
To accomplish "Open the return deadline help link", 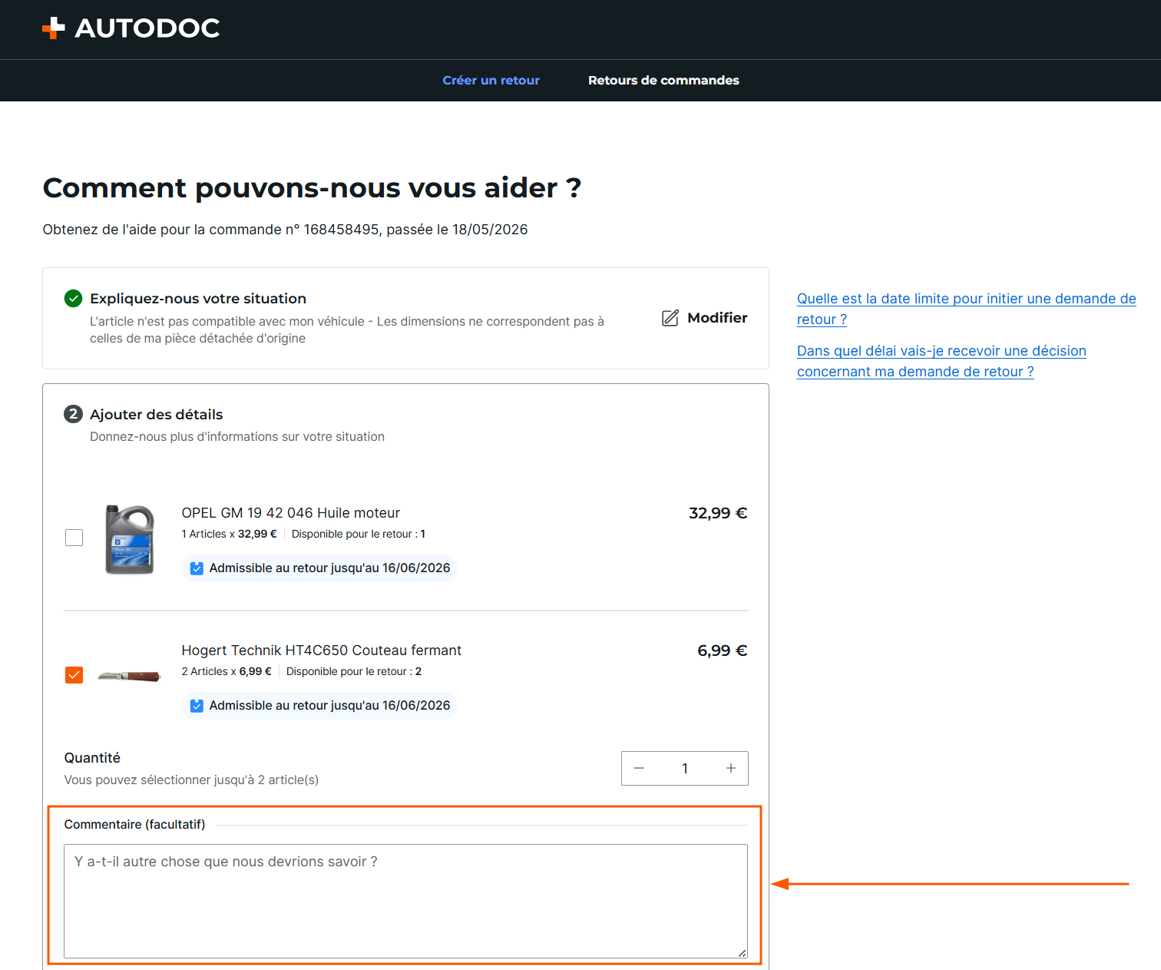I will 966,309.
